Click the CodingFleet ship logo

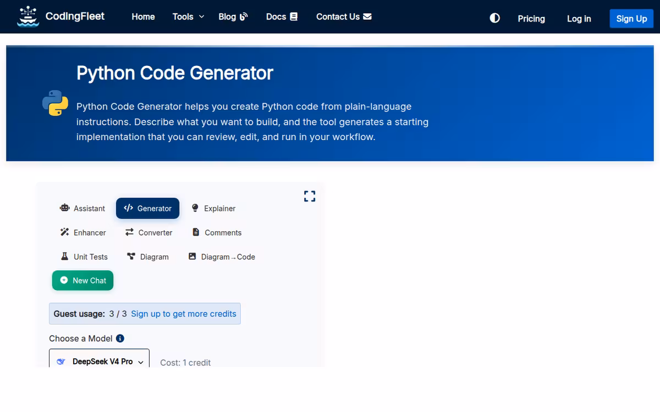[28, 16]
